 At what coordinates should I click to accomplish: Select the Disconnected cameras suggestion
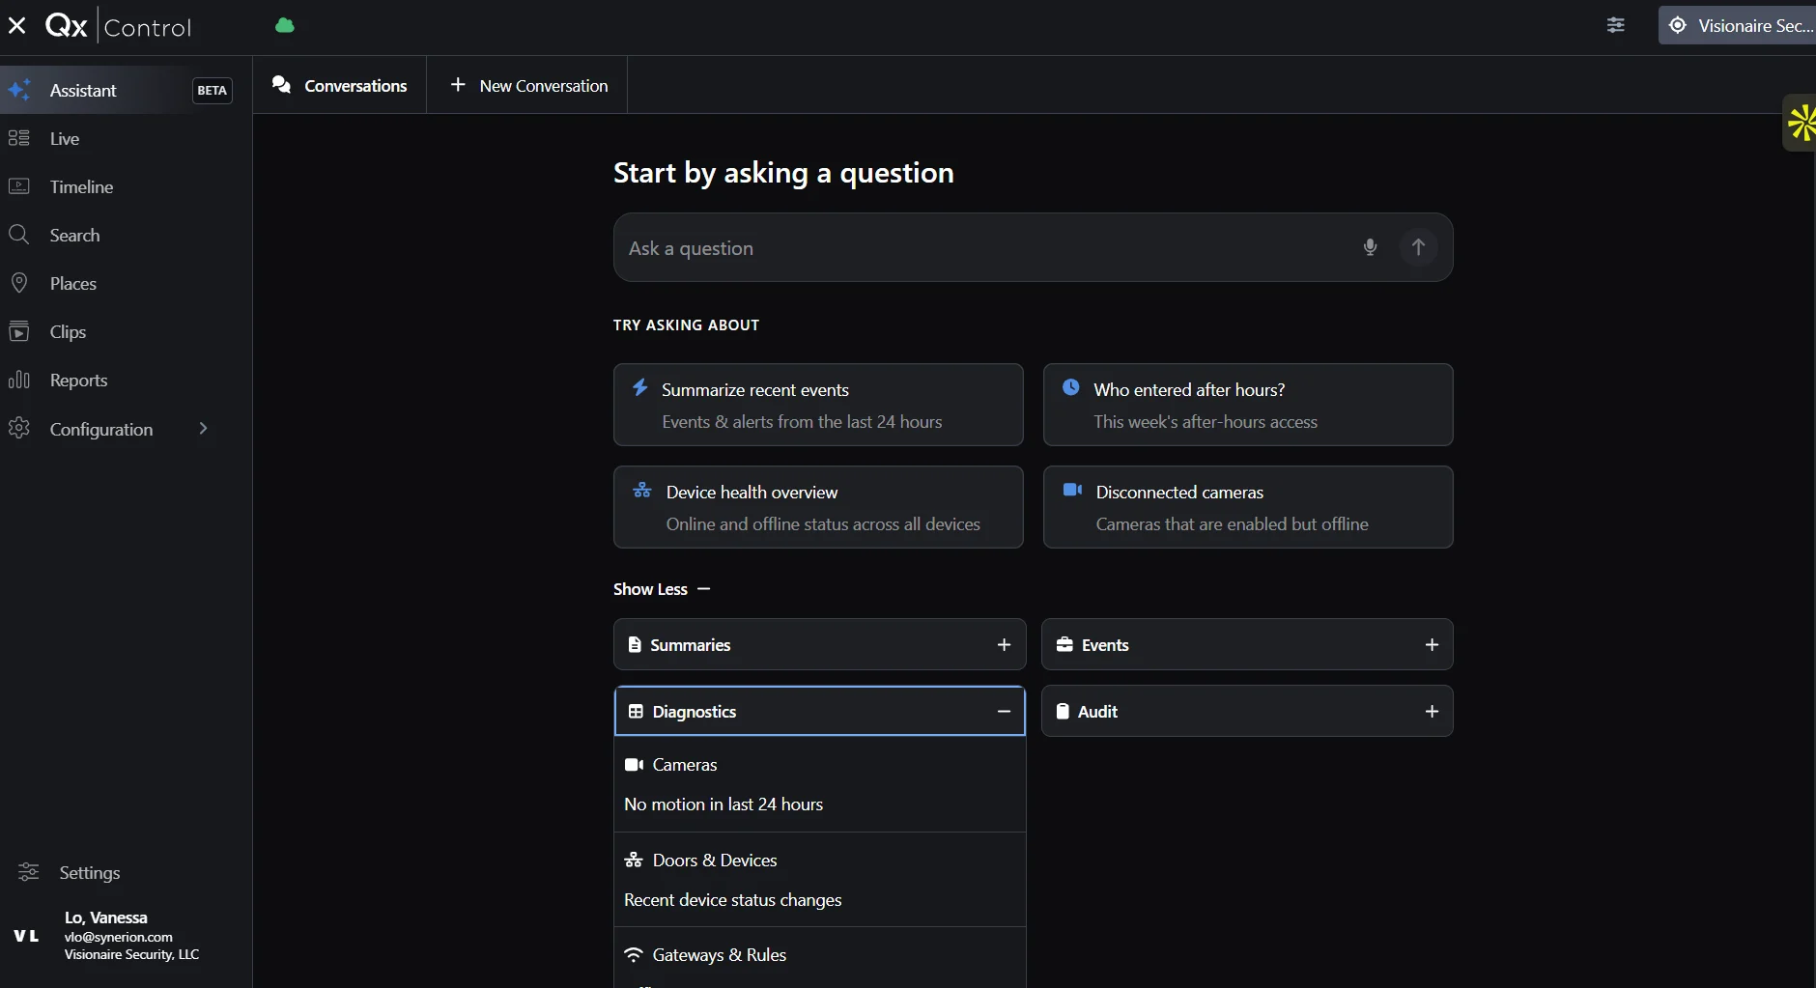pyautogui.click(x=1248, y=507)
